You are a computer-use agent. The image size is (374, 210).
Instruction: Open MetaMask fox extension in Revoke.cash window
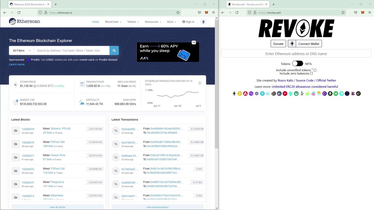(x=362, y=12)
